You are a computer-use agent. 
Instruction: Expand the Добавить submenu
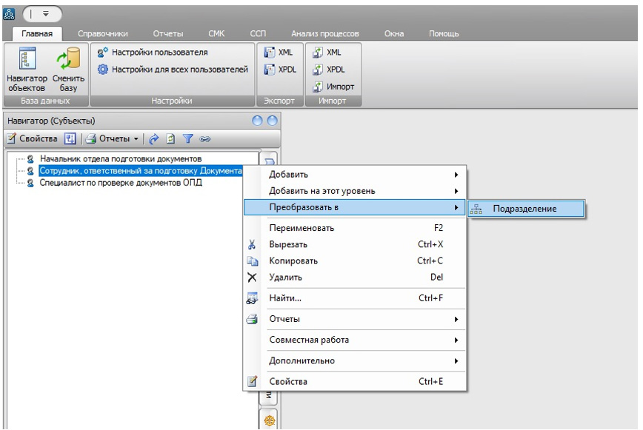click(x=362, y=175)
